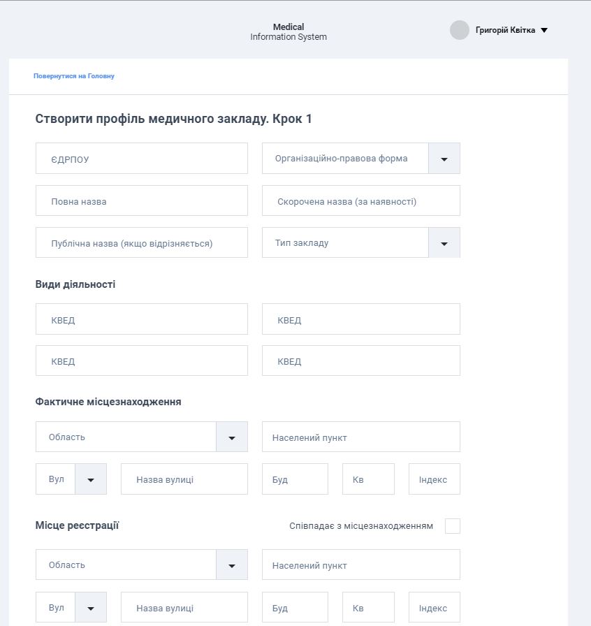This screenshot has width=591, height=626.
Task: Open Область dropdown under Місце реєстрації
Action: [x=232, y=565]
